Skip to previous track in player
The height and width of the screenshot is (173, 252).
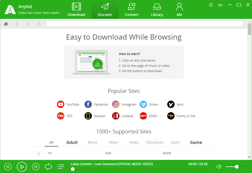point(8,167)
